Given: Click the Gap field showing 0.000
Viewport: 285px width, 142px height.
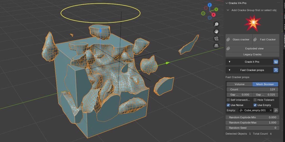Looking at the screenshot, I should 239,95.
